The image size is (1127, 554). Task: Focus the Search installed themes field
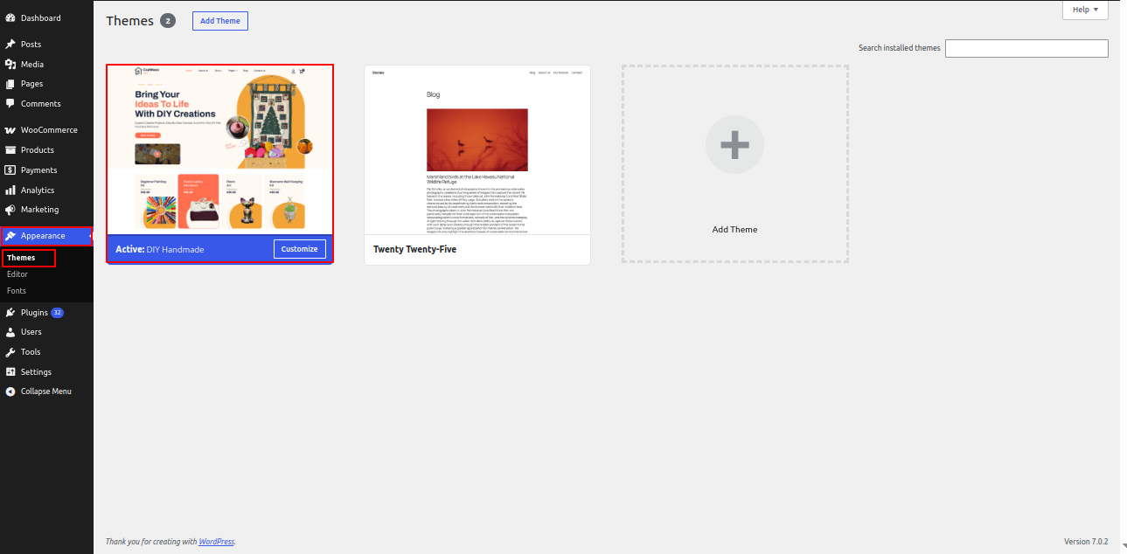tap(1026, 48)
